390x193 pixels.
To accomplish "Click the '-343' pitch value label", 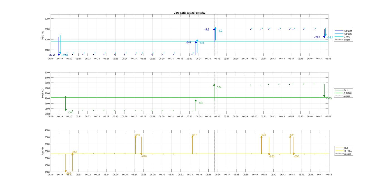I will click(x=70, y=112).
